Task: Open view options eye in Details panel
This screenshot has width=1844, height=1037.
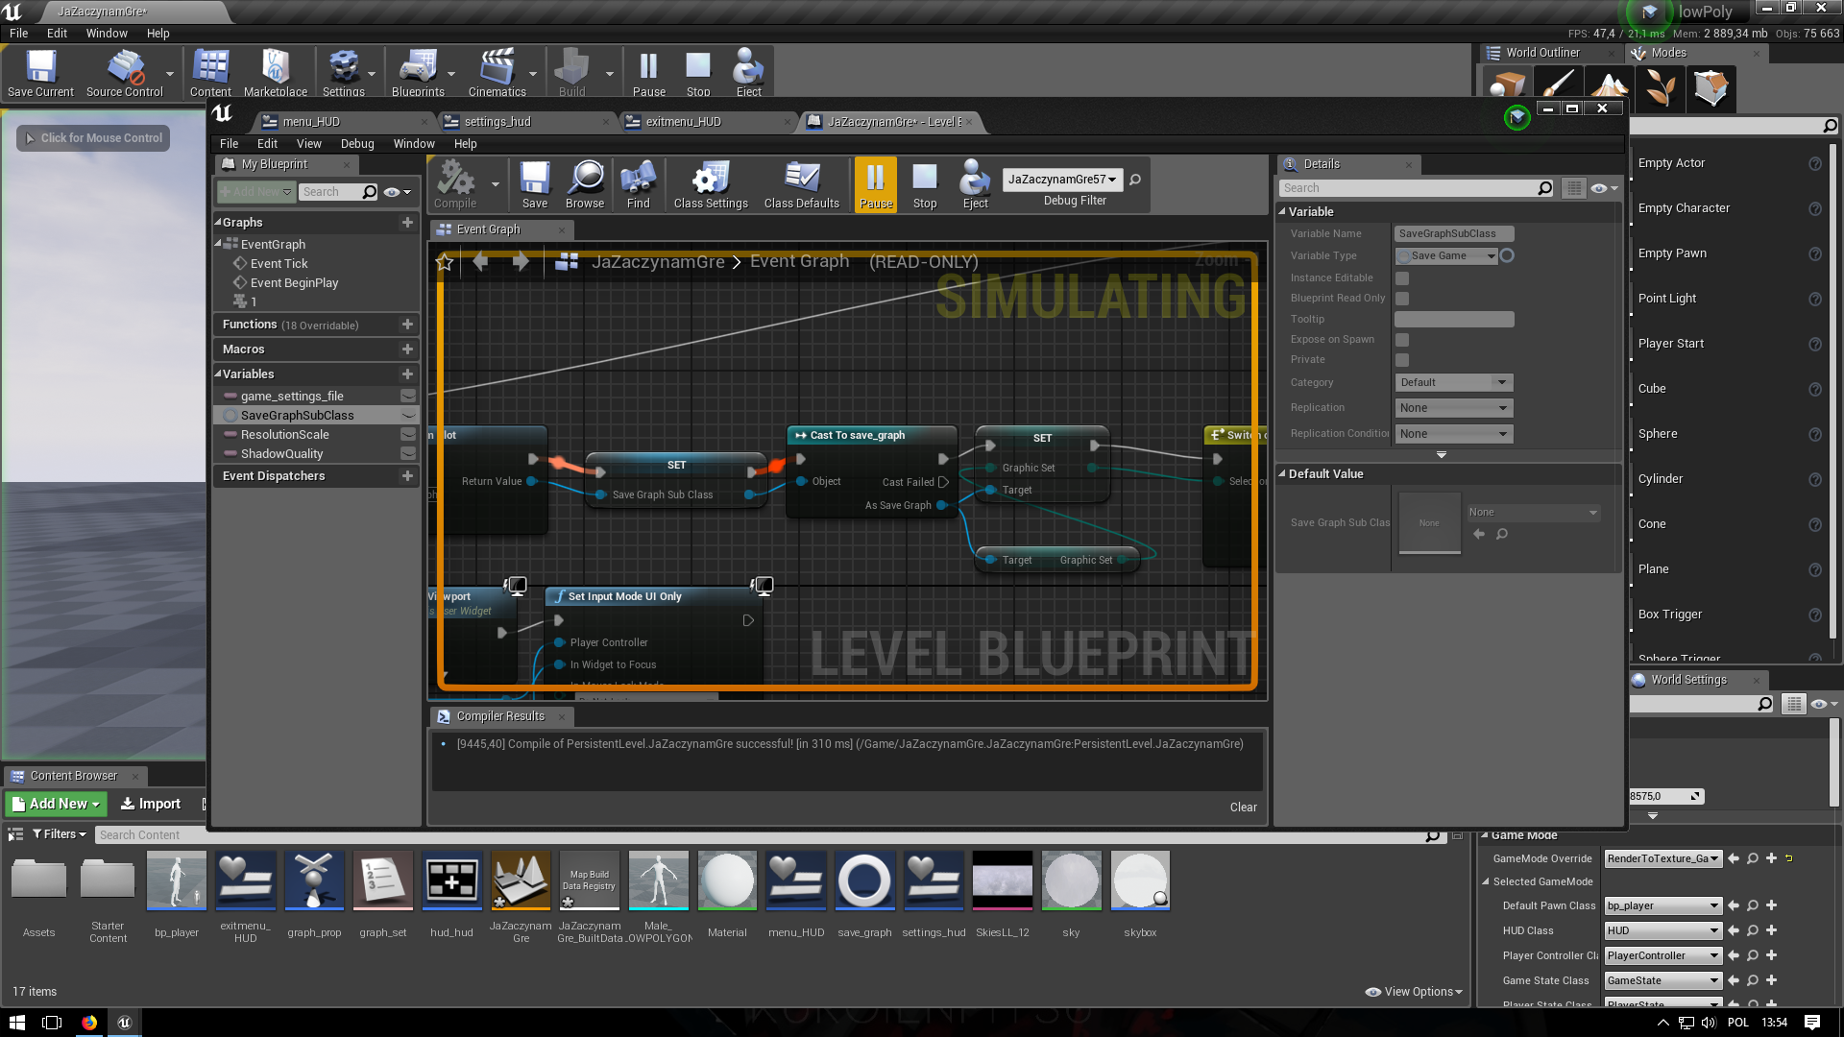Action: click(x=1604, y=188)
